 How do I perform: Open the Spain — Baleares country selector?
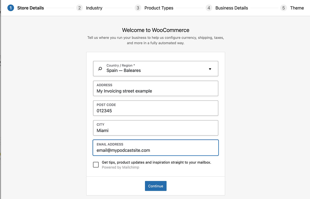tap(156, 69)
